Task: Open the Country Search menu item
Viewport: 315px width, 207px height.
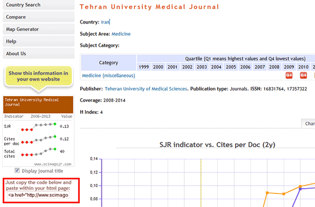Action: coord(38,5)
